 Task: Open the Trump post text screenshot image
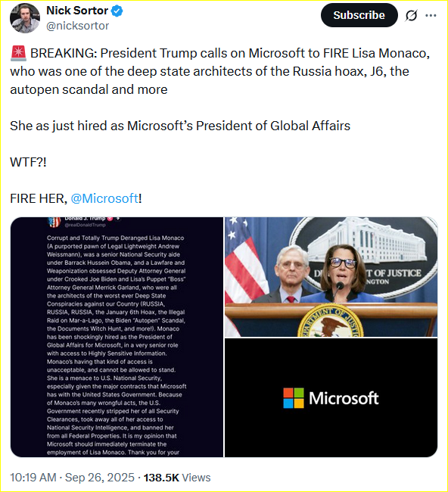point(117,337)
